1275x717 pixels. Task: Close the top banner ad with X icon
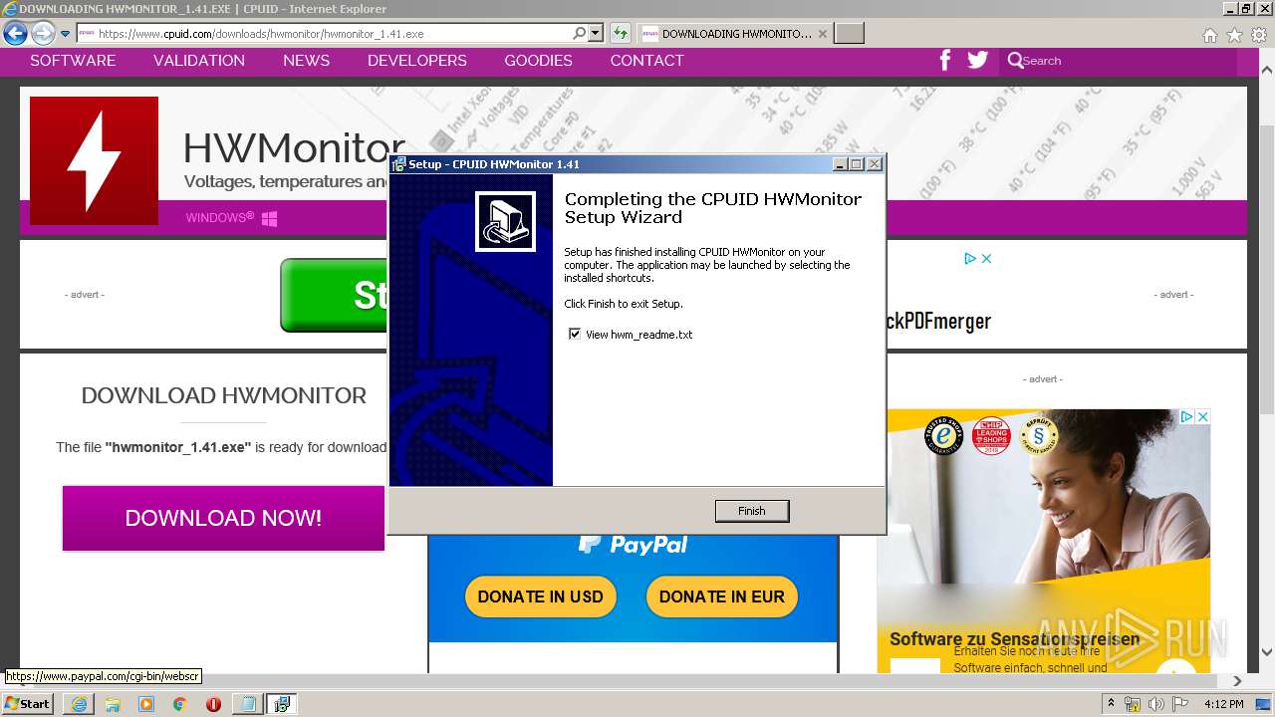(x=986, y=258)
